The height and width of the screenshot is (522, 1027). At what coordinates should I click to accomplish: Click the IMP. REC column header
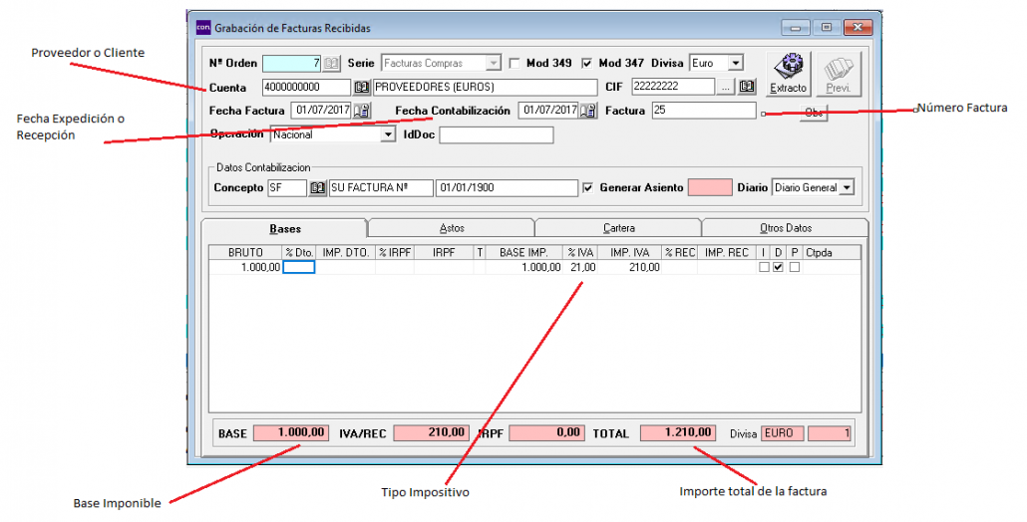[726, 252]
